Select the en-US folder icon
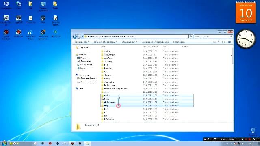This screenshot has height=146, width=260. click(x=102, y=95)
